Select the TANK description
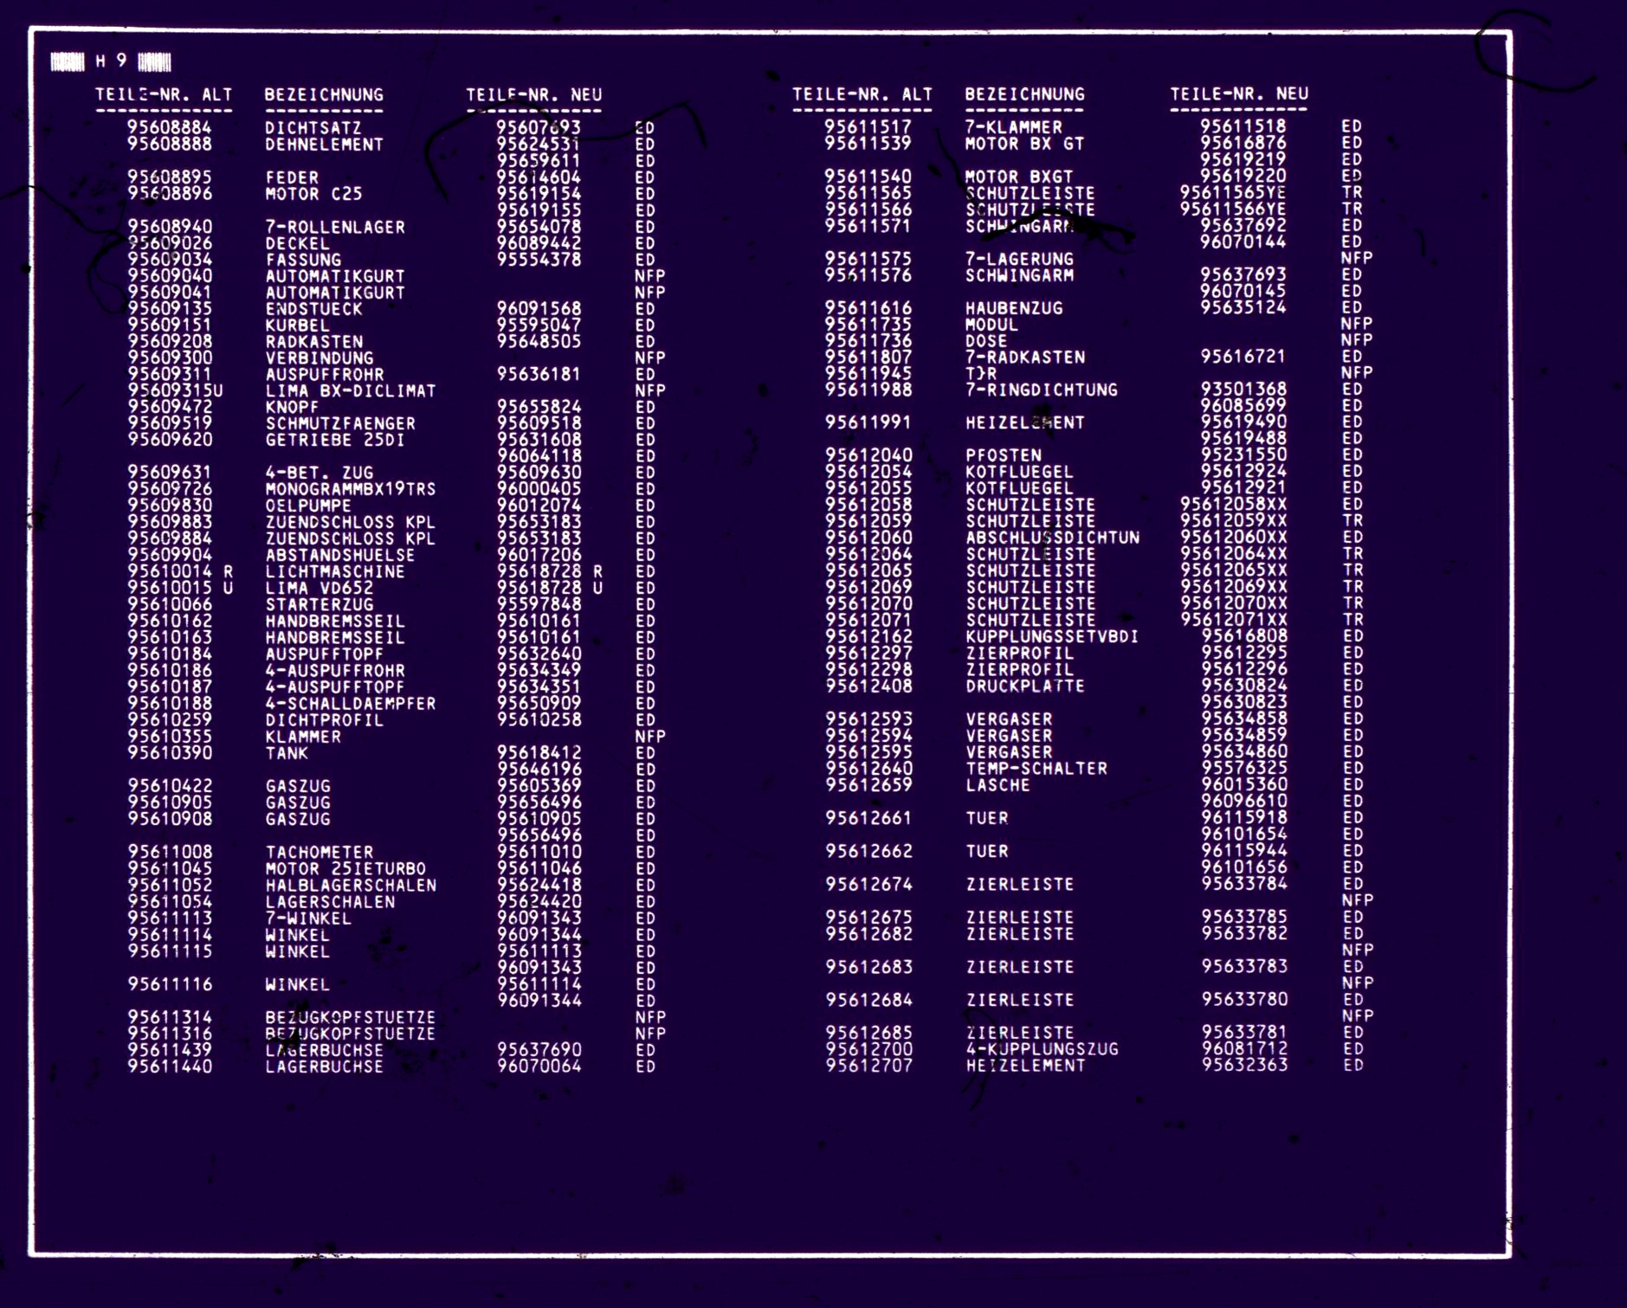Screen dimensions: 1627x1308 287,753
